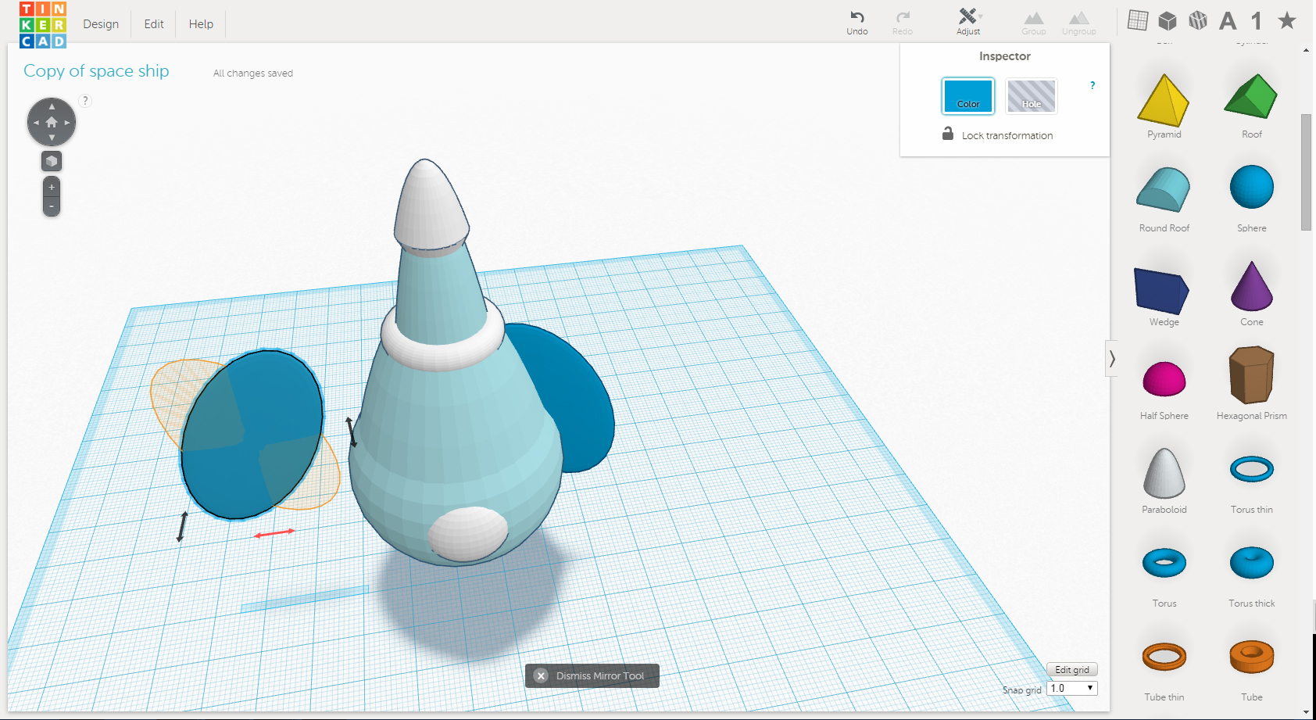Click scrollbar up arrow in shapes panel
The image size is (1316, 720).
[1306, 50]
